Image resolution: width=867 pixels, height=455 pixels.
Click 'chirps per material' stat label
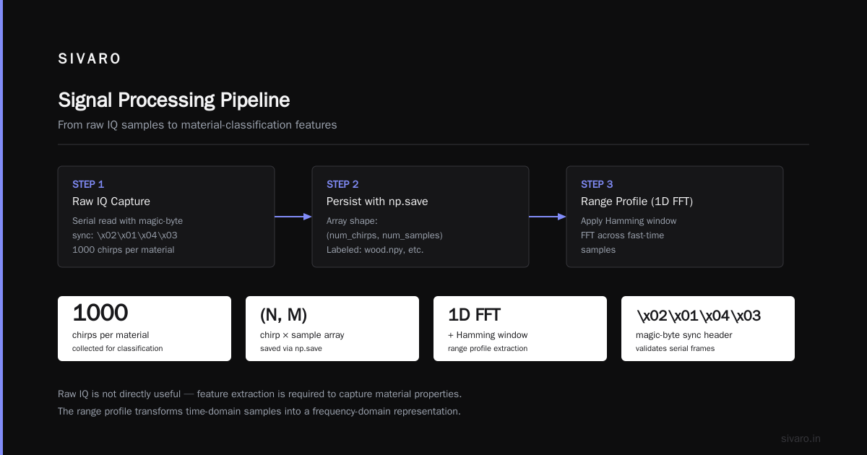tap(111, 335)
